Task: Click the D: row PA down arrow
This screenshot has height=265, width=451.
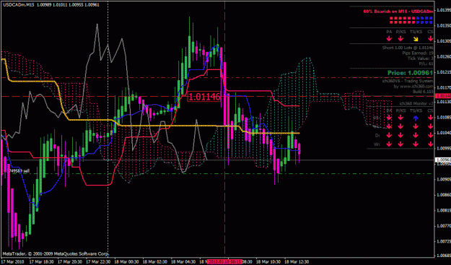Action: 389,135
